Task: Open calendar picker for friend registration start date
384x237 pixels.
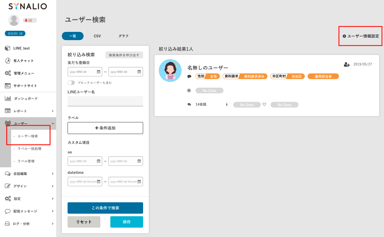Action: (99, 72)
